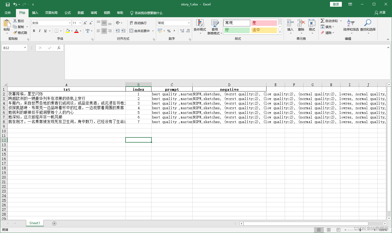Switch to Normal view in status bar

319,230
